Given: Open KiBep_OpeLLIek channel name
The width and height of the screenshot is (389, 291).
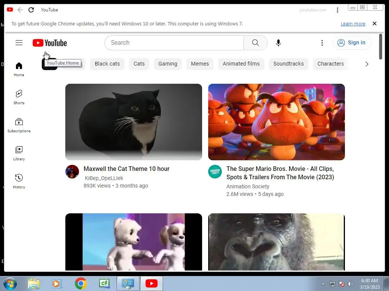Looking at the screenshot, I should coord(104,178).
